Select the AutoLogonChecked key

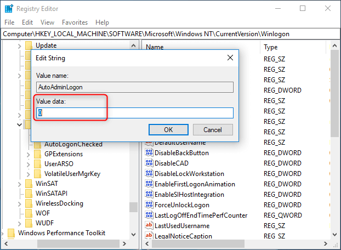click(x=73, y=144)
